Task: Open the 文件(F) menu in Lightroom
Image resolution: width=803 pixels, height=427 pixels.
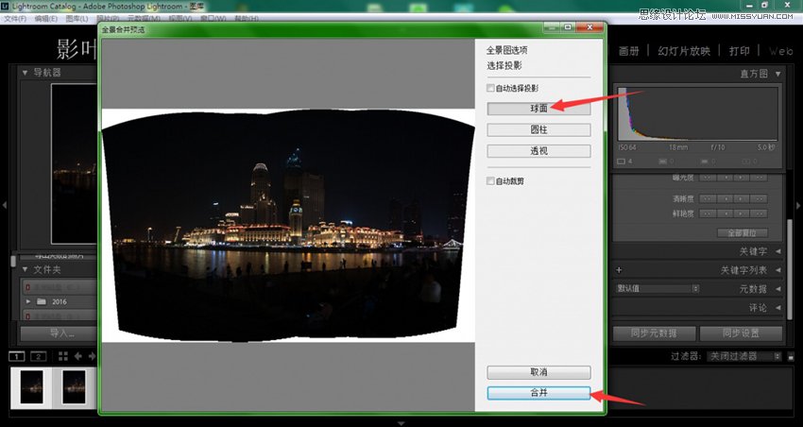Action: coord(15,19)
